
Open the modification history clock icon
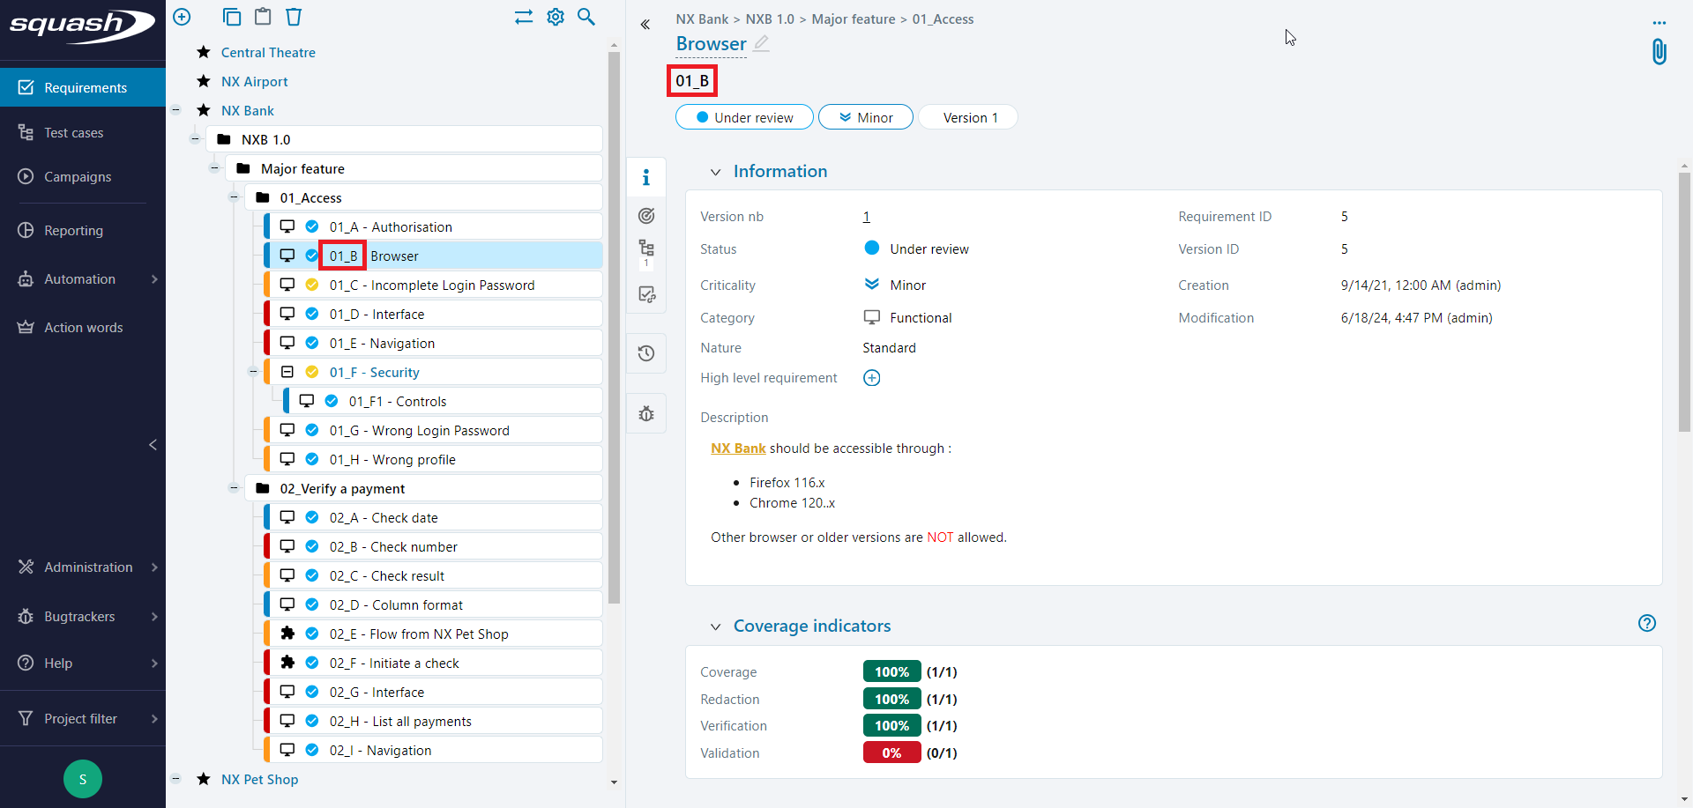click(x=646, y=353)
